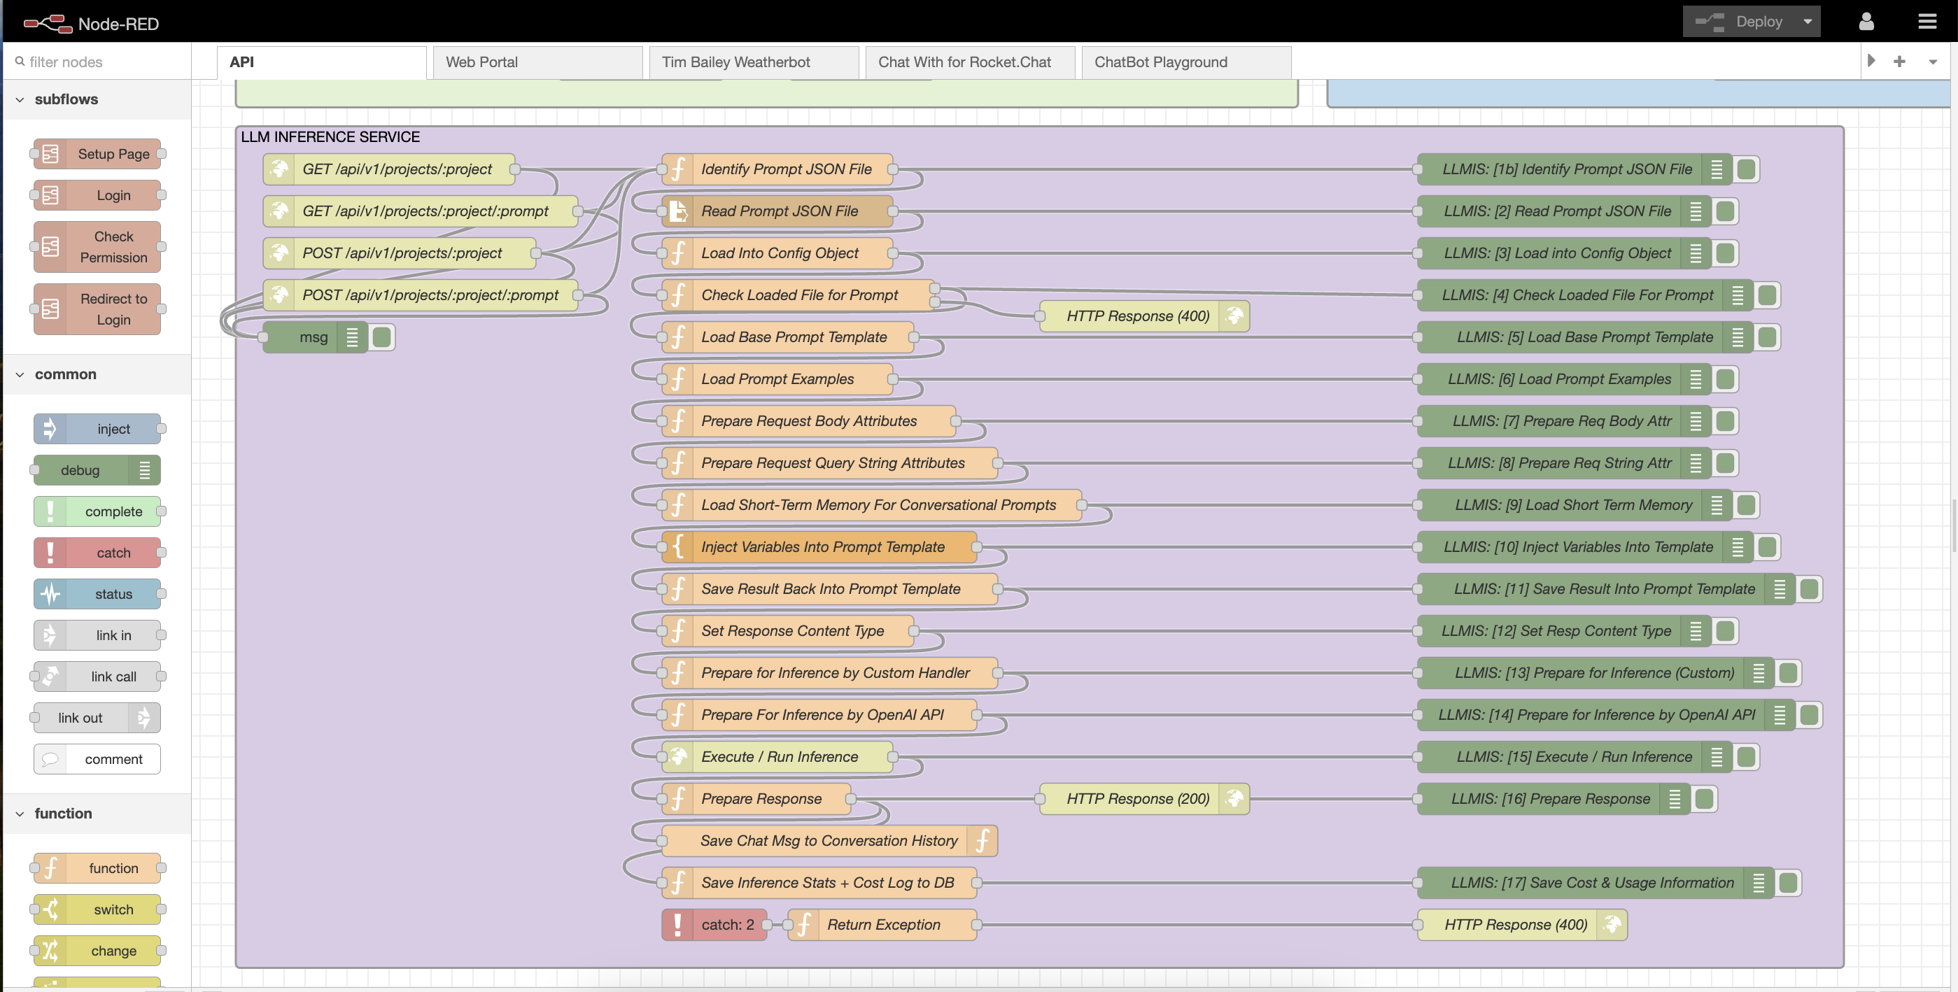Select the Check Permission subflow node
The image size is (1958, 992).
click(97, 246)
